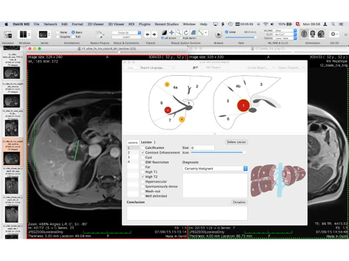
Task: Open Create Report dropdown
Action: pyautogui.click(x=261, y=68)
